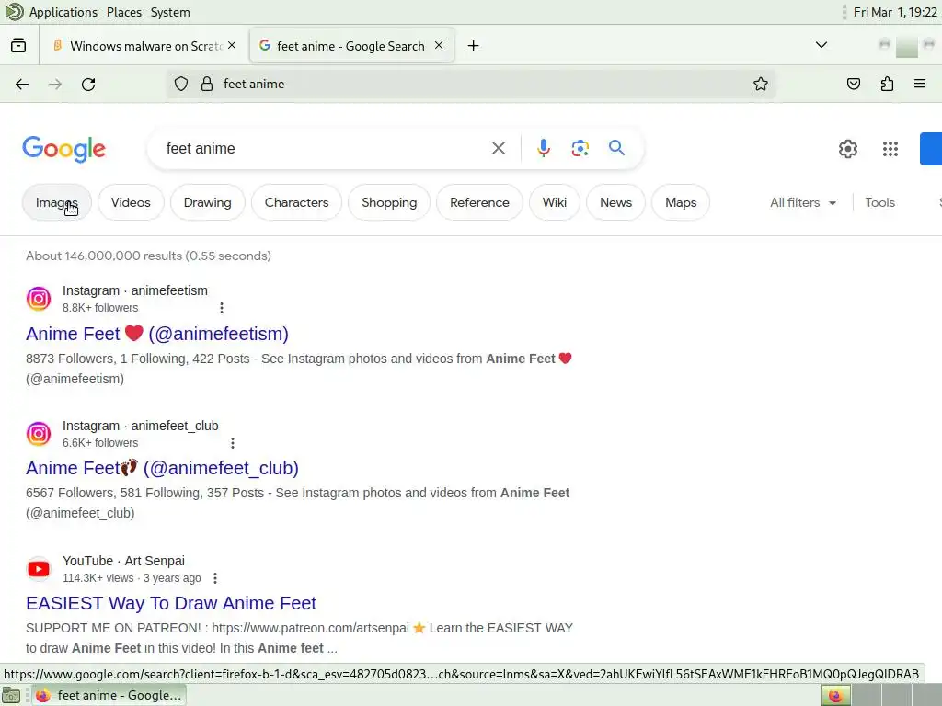942x706 pixels.
Task: Filter results by Shopping
Action: click(x=389, y=203)
